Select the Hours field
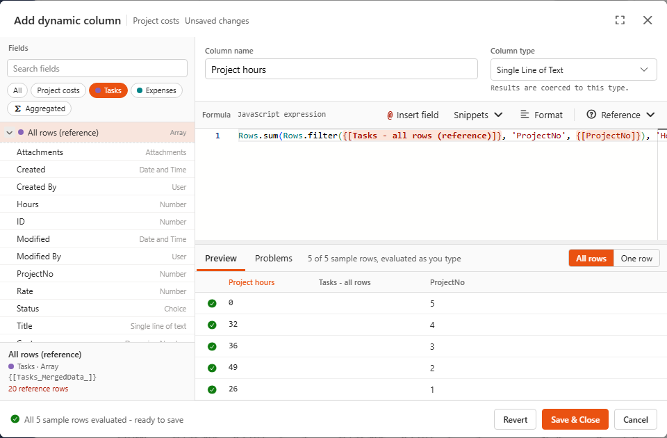This screenshot has width=667, height=438. pyautogui.click(x=97, y=204)
